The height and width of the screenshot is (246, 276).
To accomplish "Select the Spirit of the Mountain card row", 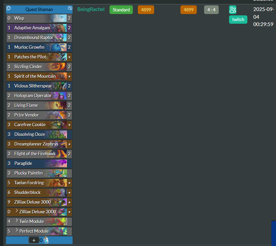I will 39,76.
